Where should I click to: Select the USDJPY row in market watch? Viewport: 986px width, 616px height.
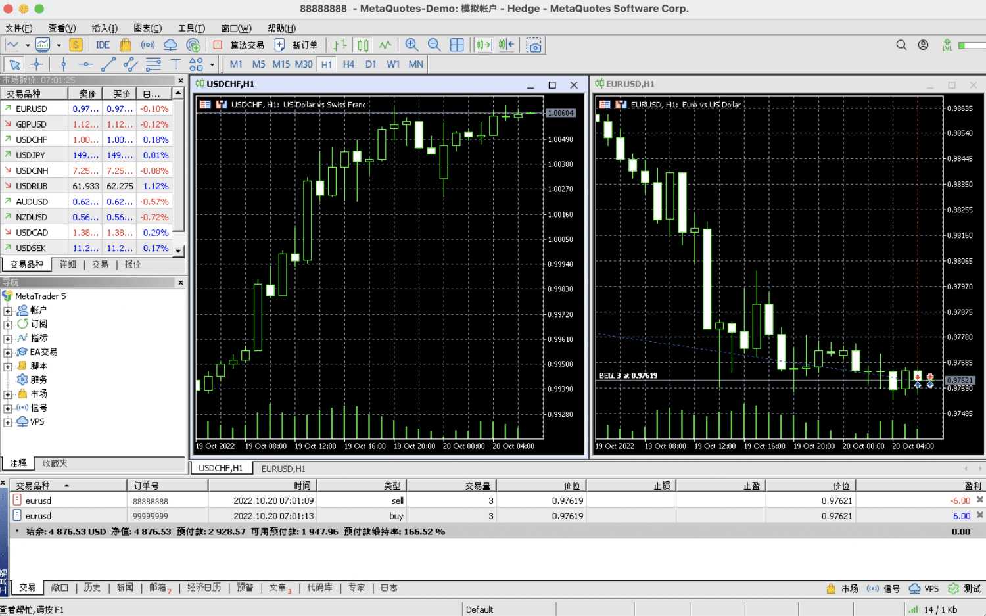coord(31,155)
